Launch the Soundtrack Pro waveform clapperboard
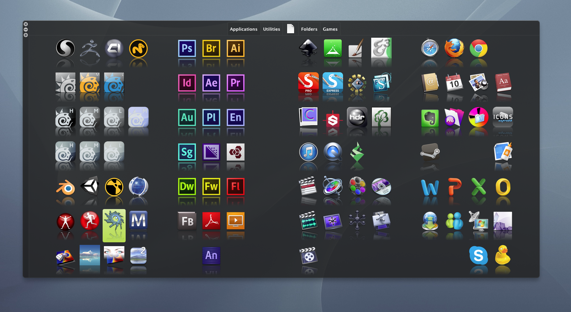The height and width of the screenshot is (312, 571). coord(308,221)
